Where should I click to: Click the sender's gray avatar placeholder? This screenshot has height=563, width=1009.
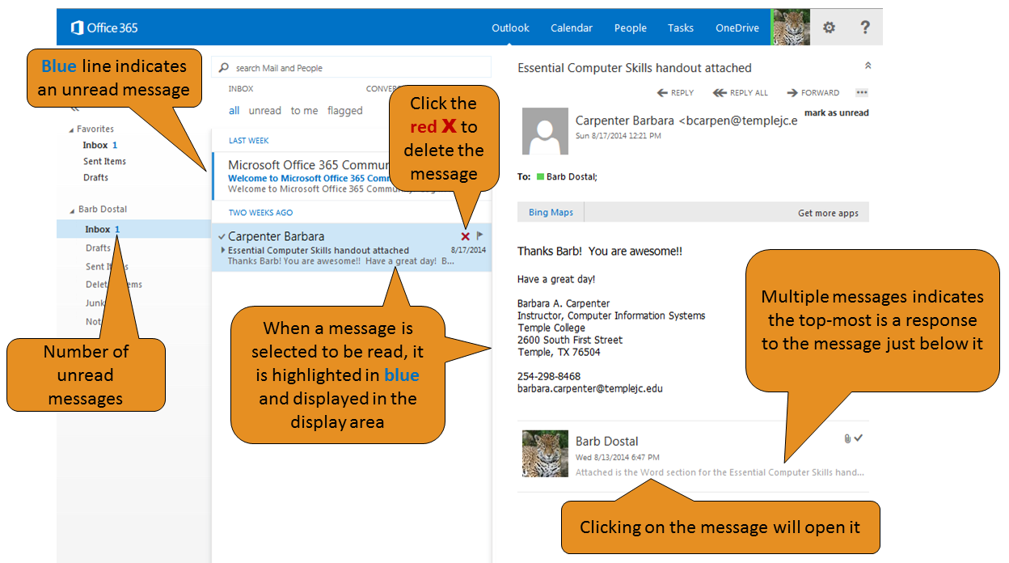(x=546, y=131)
